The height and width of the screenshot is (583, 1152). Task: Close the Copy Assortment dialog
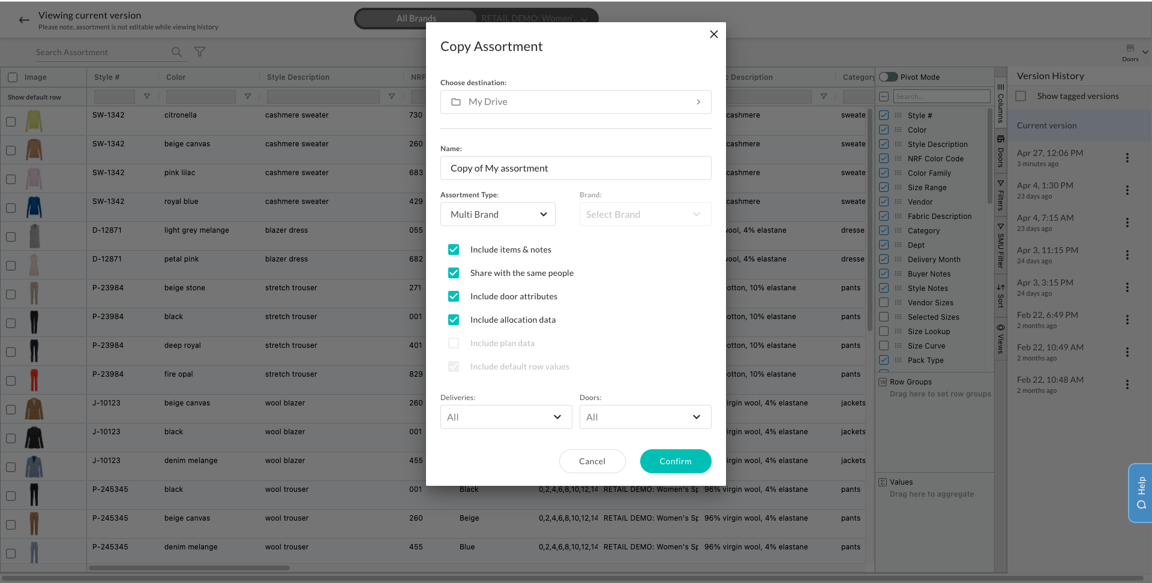coord(713,34)
